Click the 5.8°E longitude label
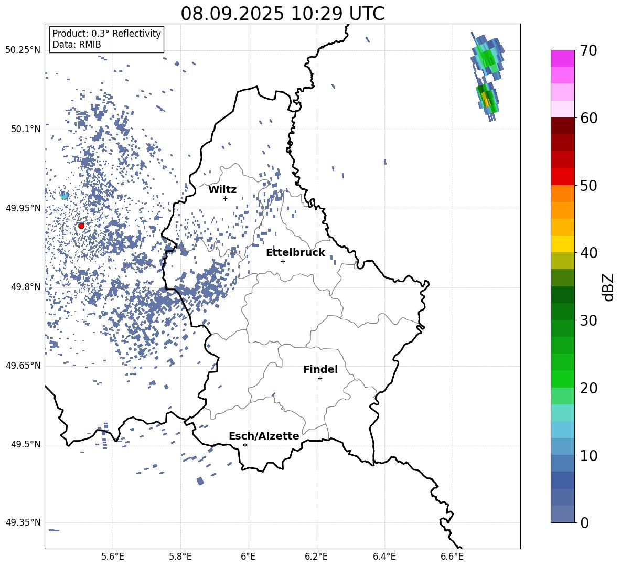The height and width of the screenshot is (567, 621). point(180,557)
